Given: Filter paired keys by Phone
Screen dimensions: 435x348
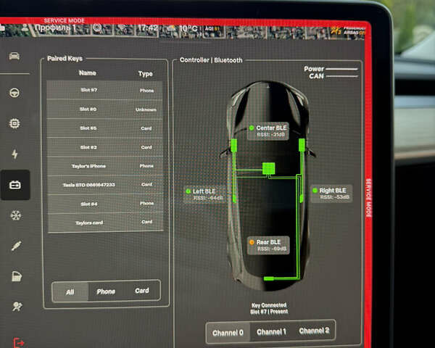Looking at the screenshot, I should pos(106,291).
